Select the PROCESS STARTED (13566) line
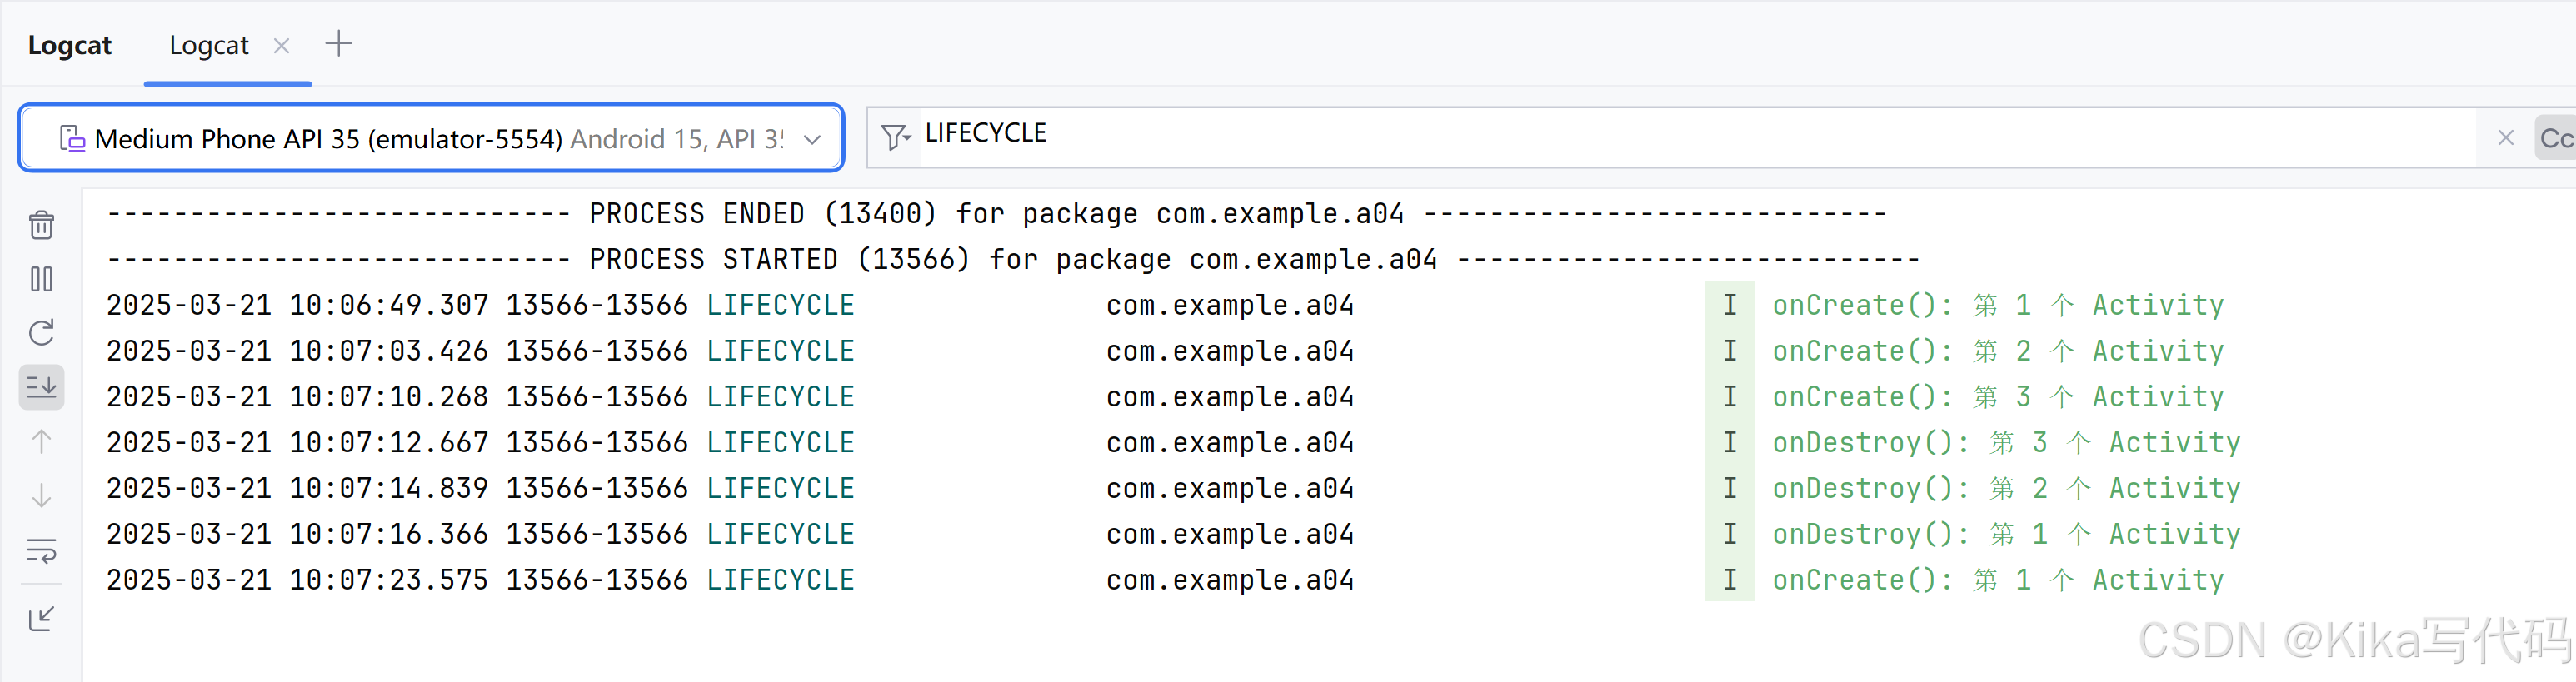The width and height of the screenshot is (2576, 682). coord(1013,259)
